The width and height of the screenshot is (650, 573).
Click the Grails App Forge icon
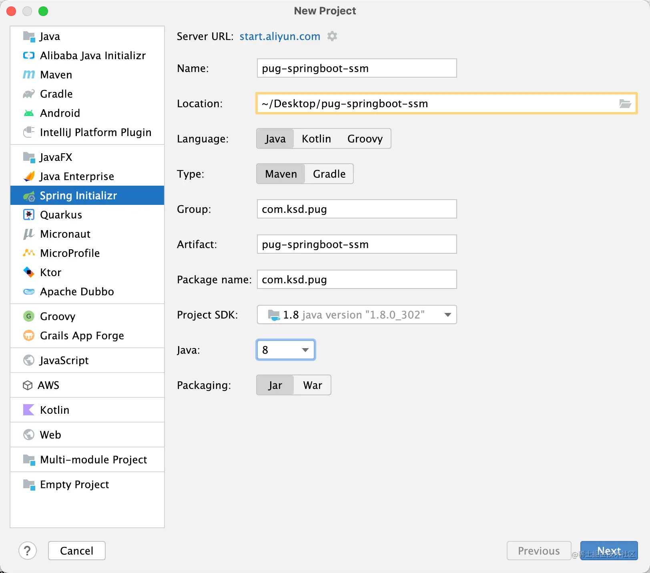(x=29, y=335)
